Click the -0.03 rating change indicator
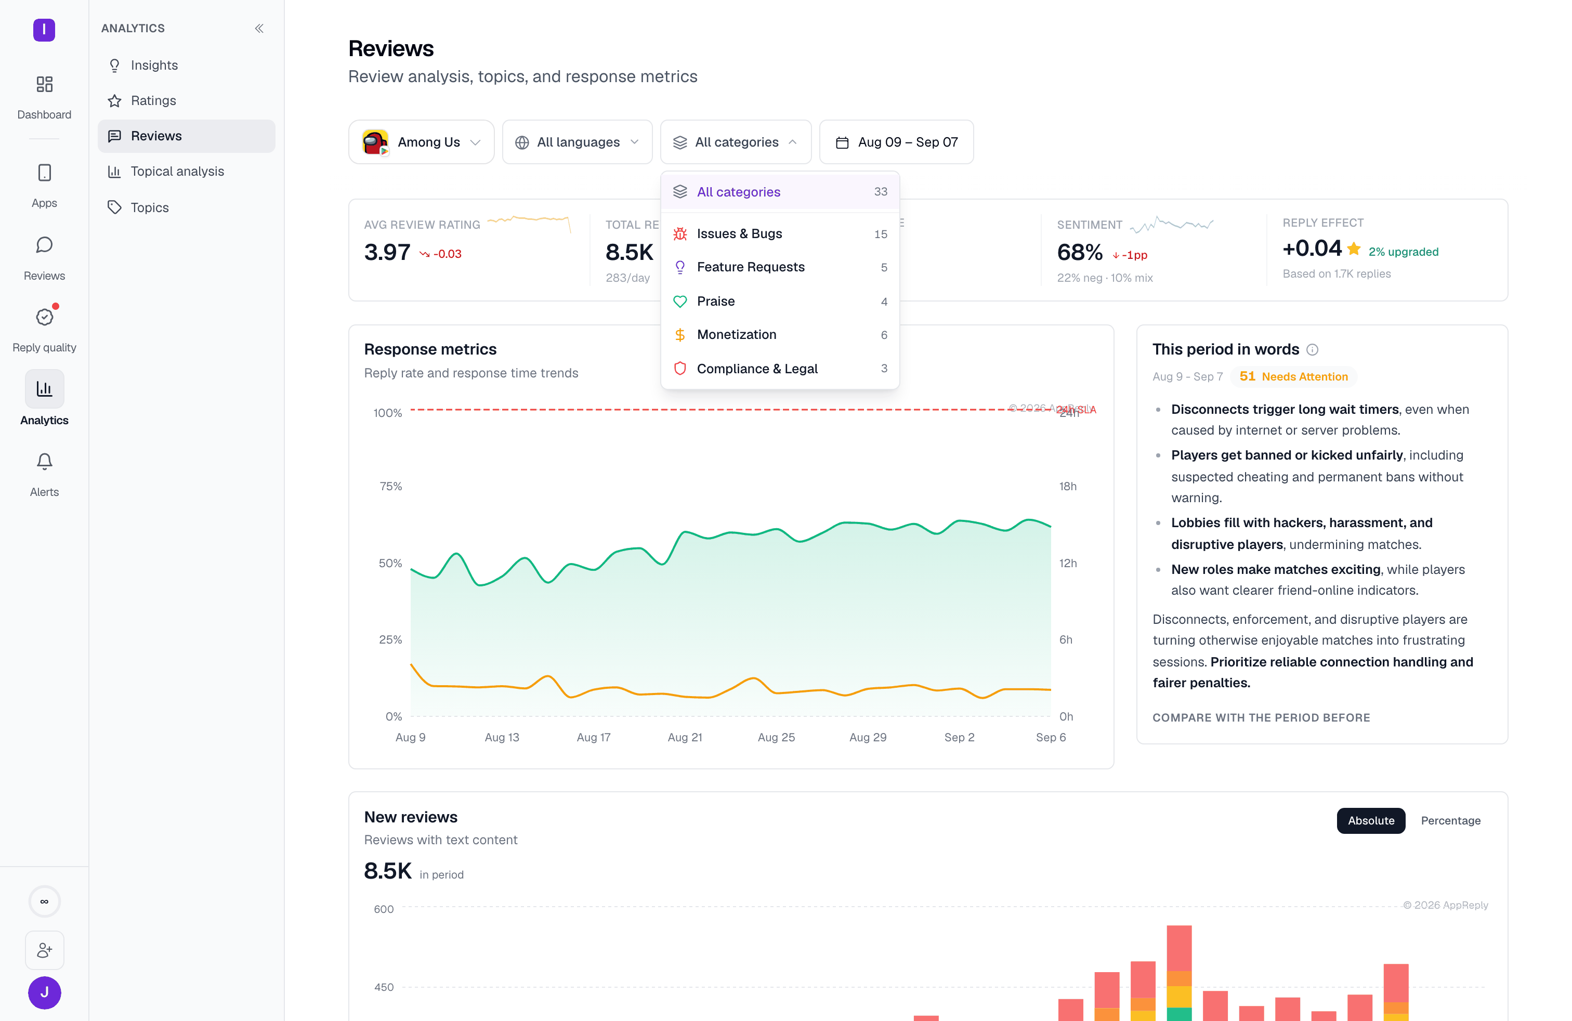 tap(440, 254)
